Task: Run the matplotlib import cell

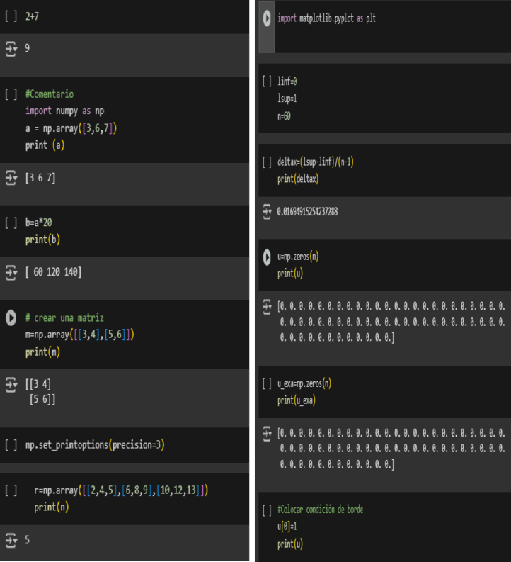Action: (x=267, y=18)
